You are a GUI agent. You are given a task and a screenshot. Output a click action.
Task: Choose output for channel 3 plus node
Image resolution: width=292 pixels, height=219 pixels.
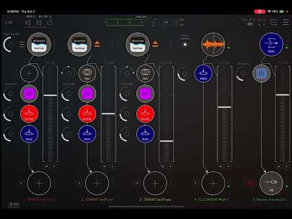[x=155, y=183]
